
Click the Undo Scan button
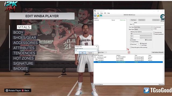click(156, 20)
